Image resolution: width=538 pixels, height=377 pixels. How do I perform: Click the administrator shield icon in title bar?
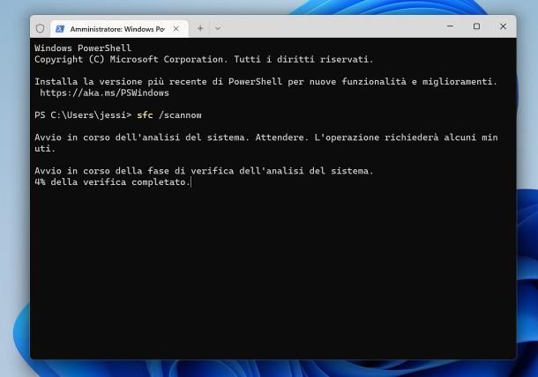41,28
